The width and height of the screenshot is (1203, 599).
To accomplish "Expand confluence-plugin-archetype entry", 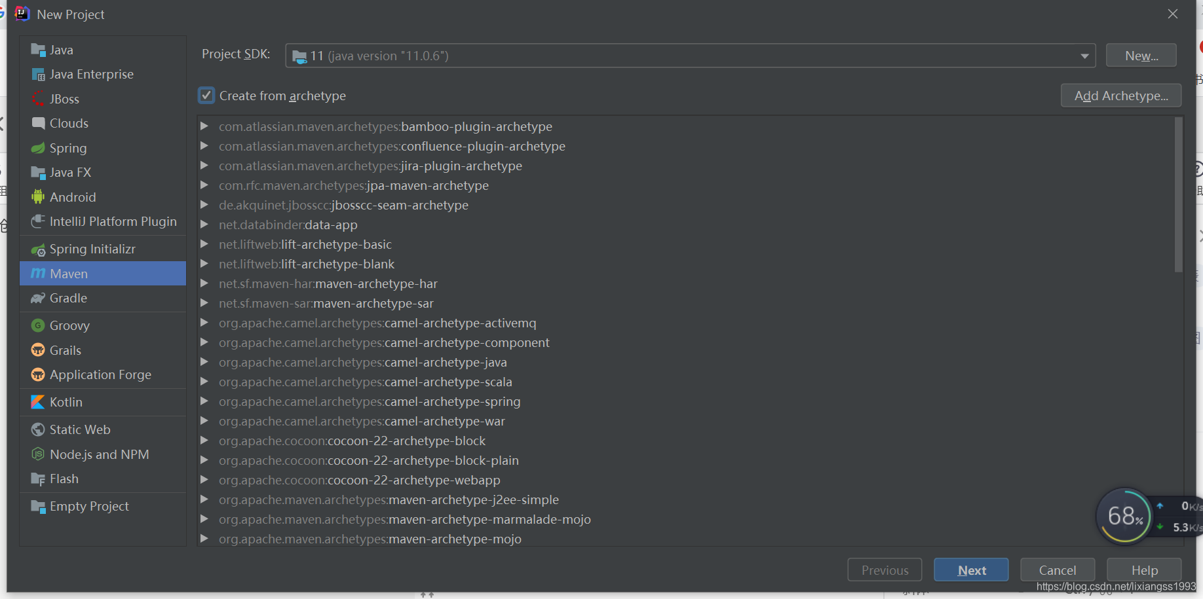I will [x=204, y=145].
